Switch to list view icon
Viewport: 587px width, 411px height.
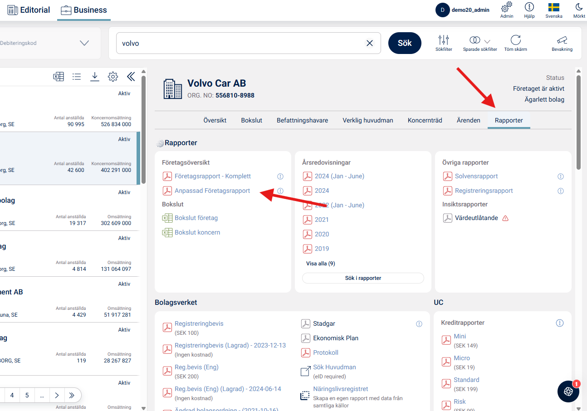(77, 77)
